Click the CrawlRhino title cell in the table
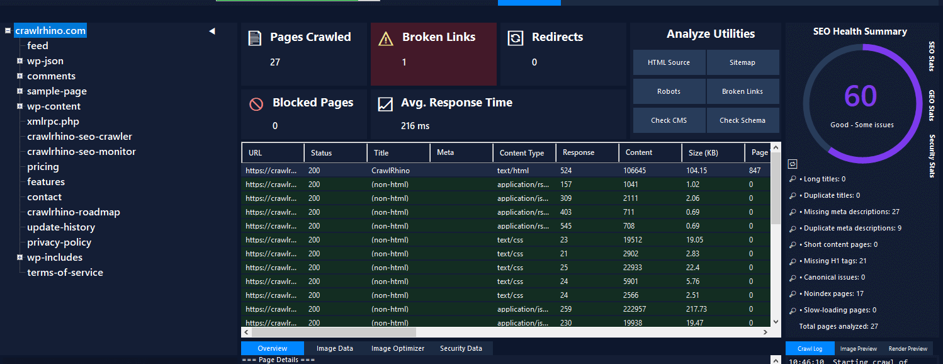The height and width of the screenshot is (364, 943). click(x=399, y=170)
